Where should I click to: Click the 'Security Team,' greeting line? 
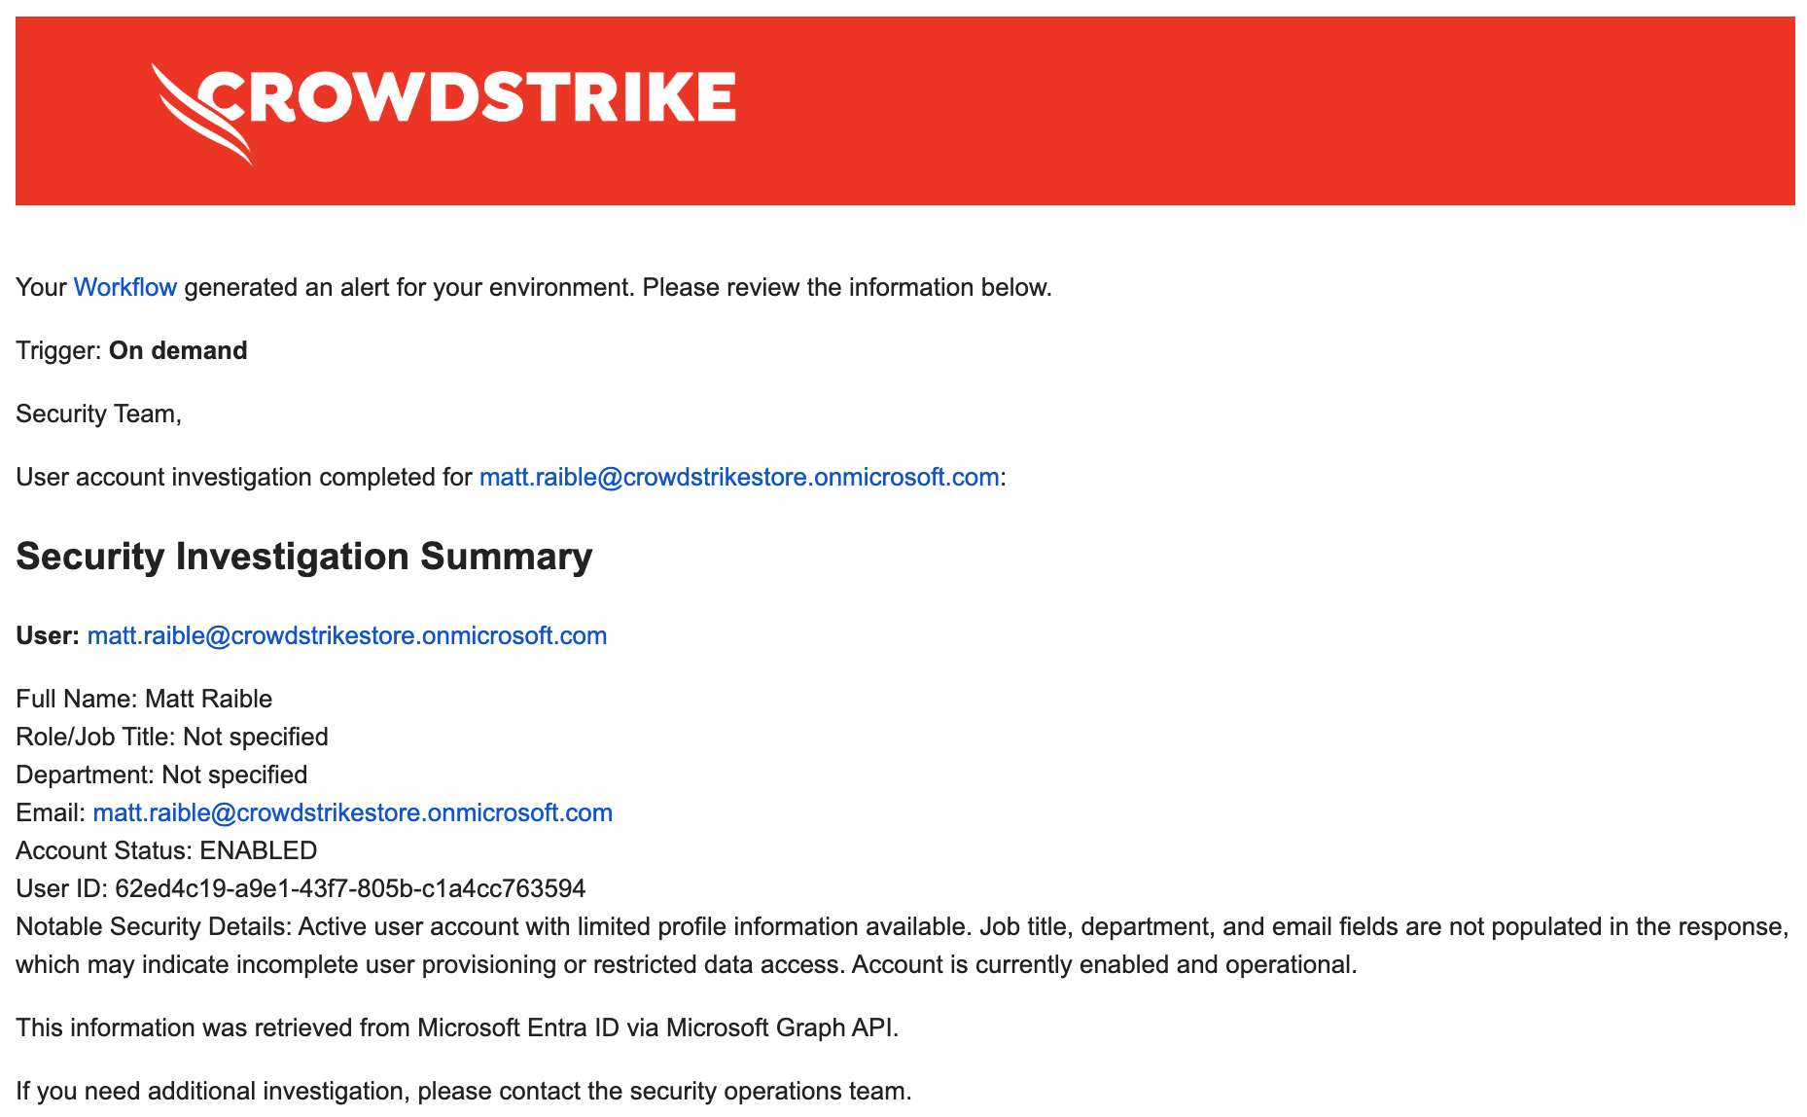point(98,414)
